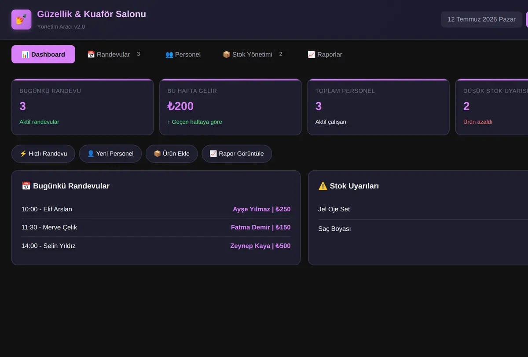Viewport: 528px width, 357px height.
Task: Click Ayşe Yılmaz | ₺250 entry
Action: click(261, 209)
